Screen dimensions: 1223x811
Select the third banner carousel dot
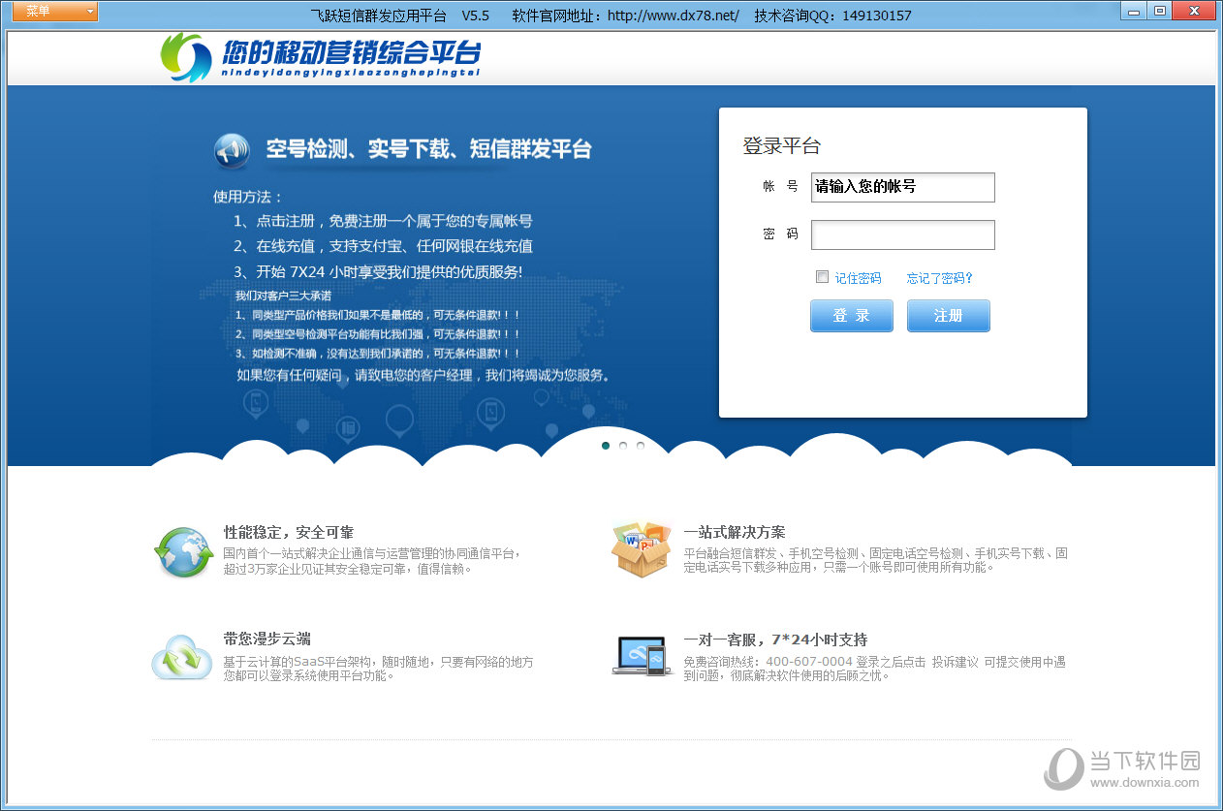[x=641, y=446]
